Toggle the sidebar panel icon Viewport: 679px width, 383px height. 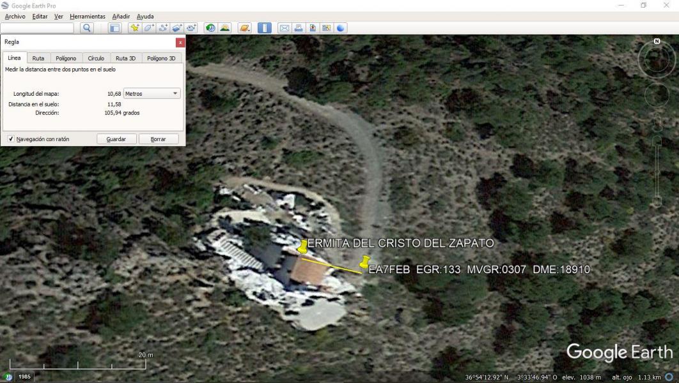[114, 28]
